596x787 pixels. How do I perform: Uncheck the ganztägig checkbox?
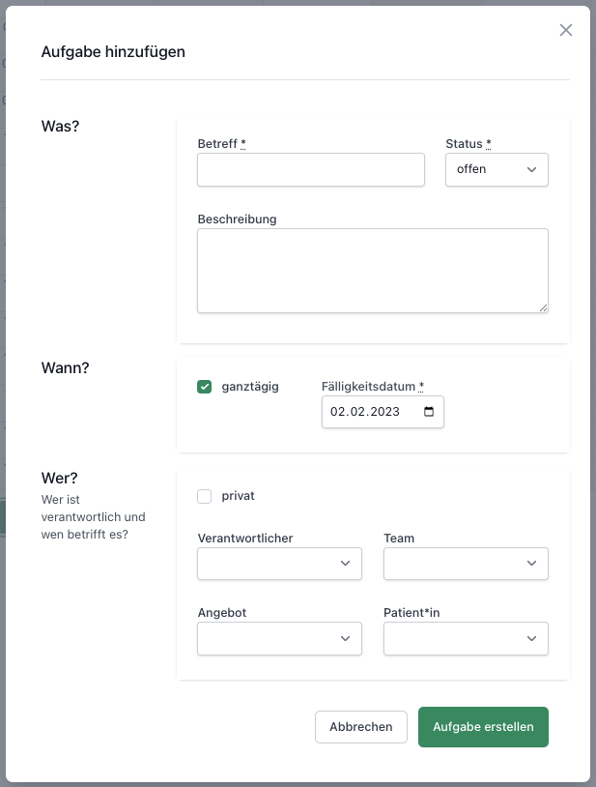204,387
